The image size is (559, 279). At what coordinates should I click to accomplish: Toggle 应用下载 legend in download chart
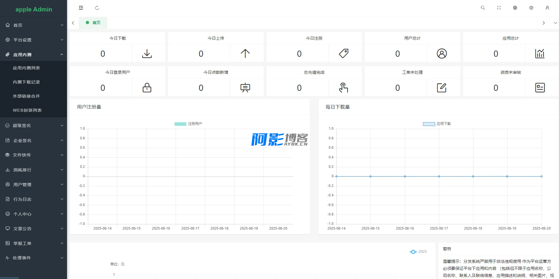437,124
